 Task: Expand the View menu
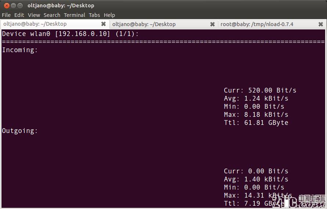[x=34, y=15]
